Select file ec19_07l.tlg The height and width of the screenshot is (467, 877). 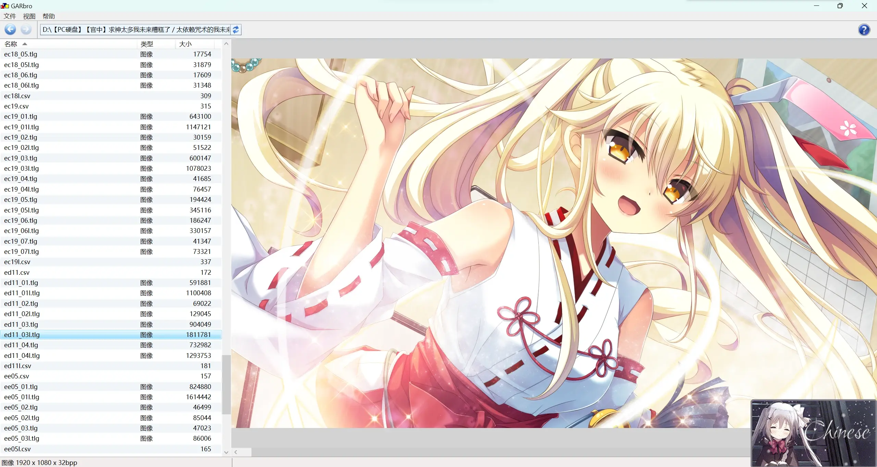pos(111,251)
